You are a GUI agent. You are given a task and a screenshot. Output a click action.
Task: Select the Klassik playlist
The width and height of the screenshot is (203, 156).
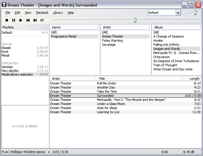[x=25, y=48]
